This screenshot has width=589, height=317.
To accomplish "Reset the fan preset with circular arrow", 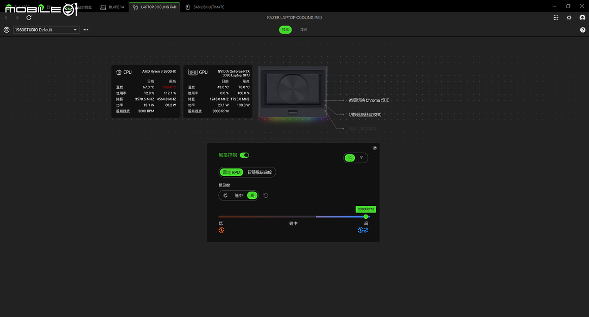I will tap(265, 196).
